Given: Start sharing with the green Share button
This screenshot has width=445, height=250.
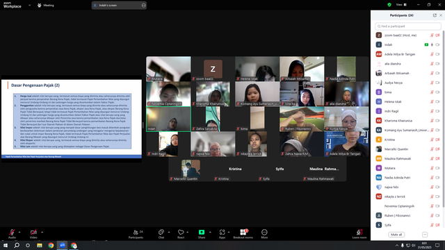Looking at the screenshot, I should (x=202, y=234).
